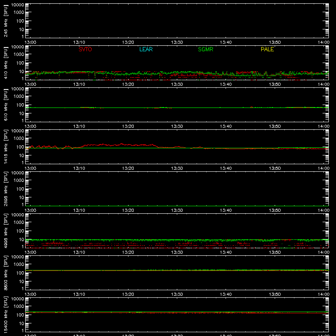Click 14:00 tick under the 8800 MHz panel
This screenshot has height=336, width=336.
pos(323,294)
